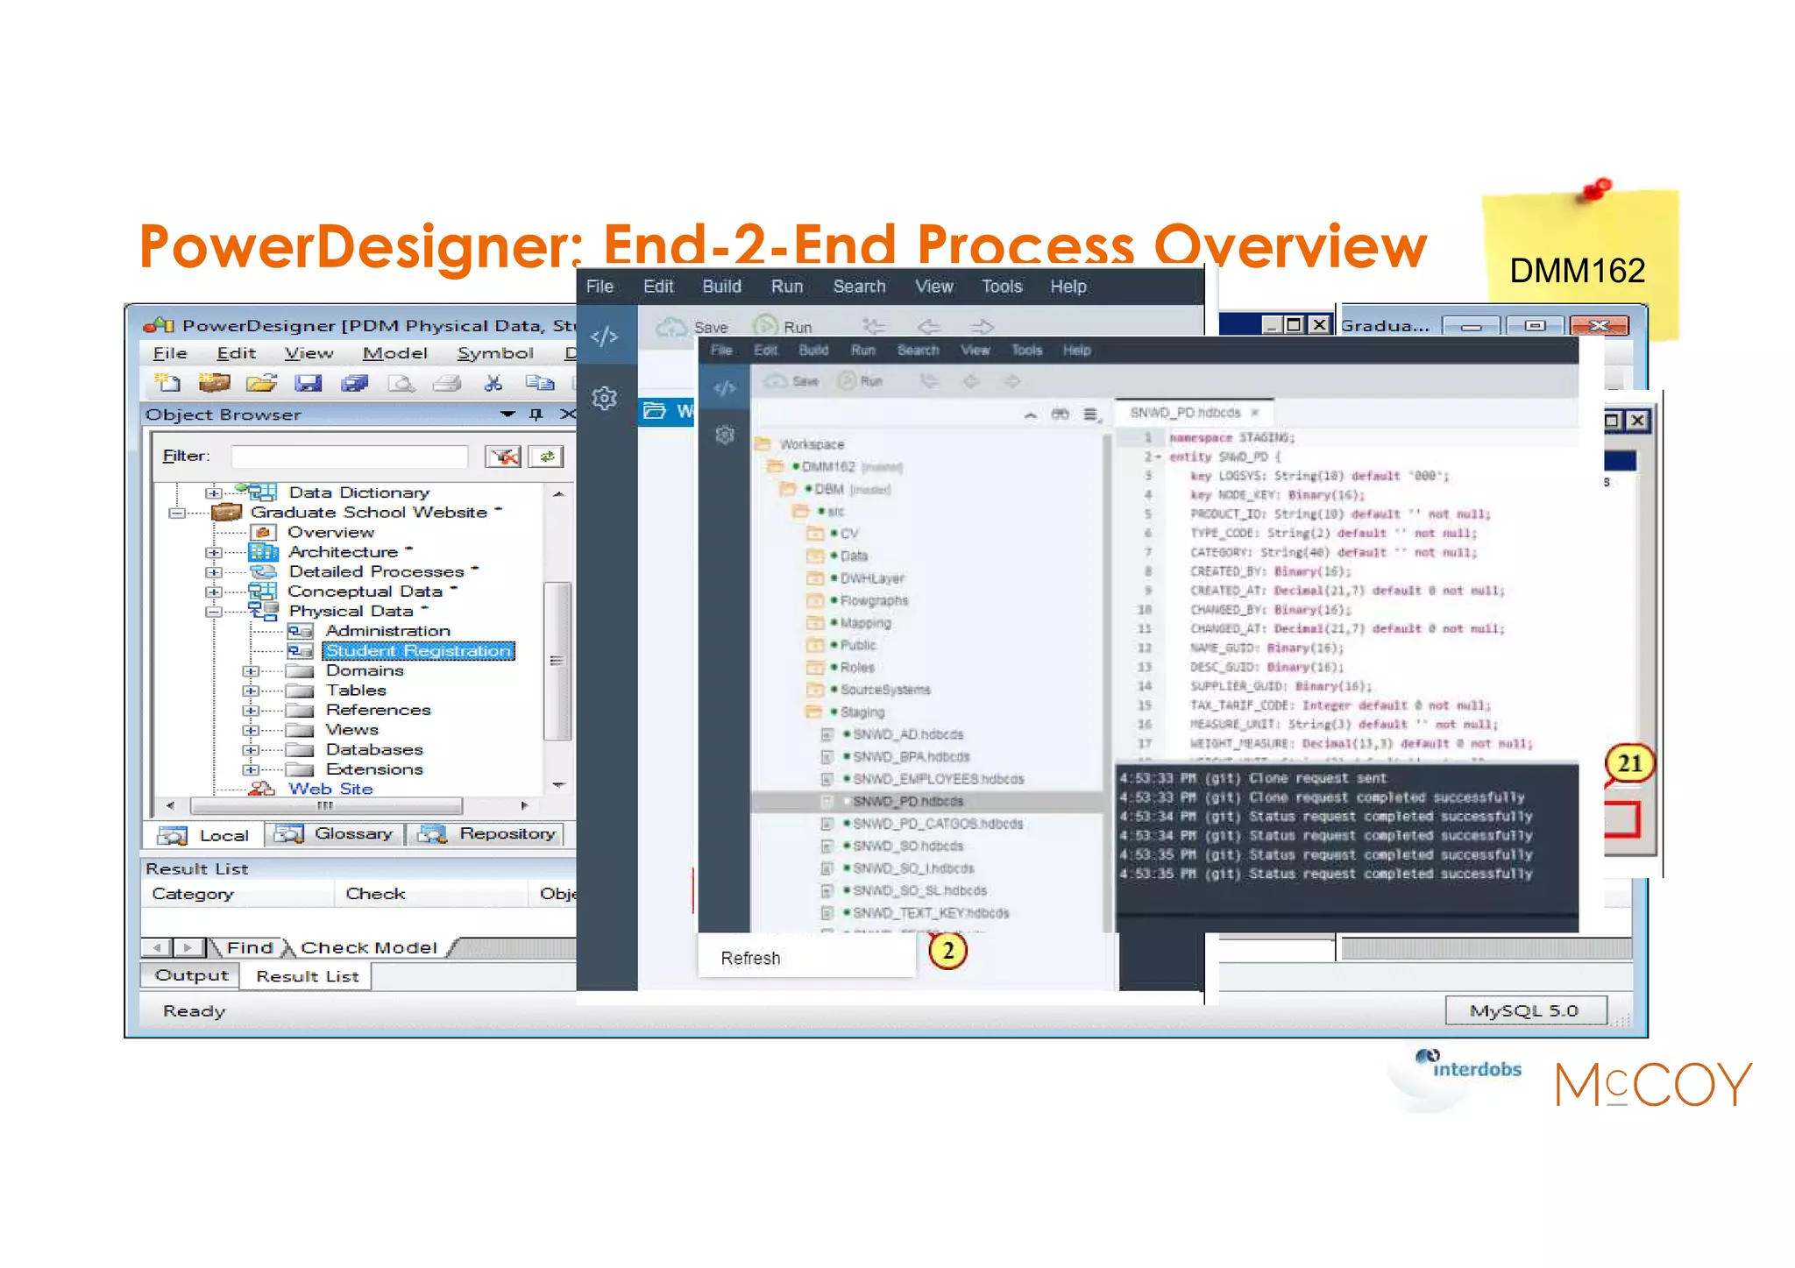Switch to the Local tab
The height and width of the screenshot is (1268, 1795).
tap(203, 836)
